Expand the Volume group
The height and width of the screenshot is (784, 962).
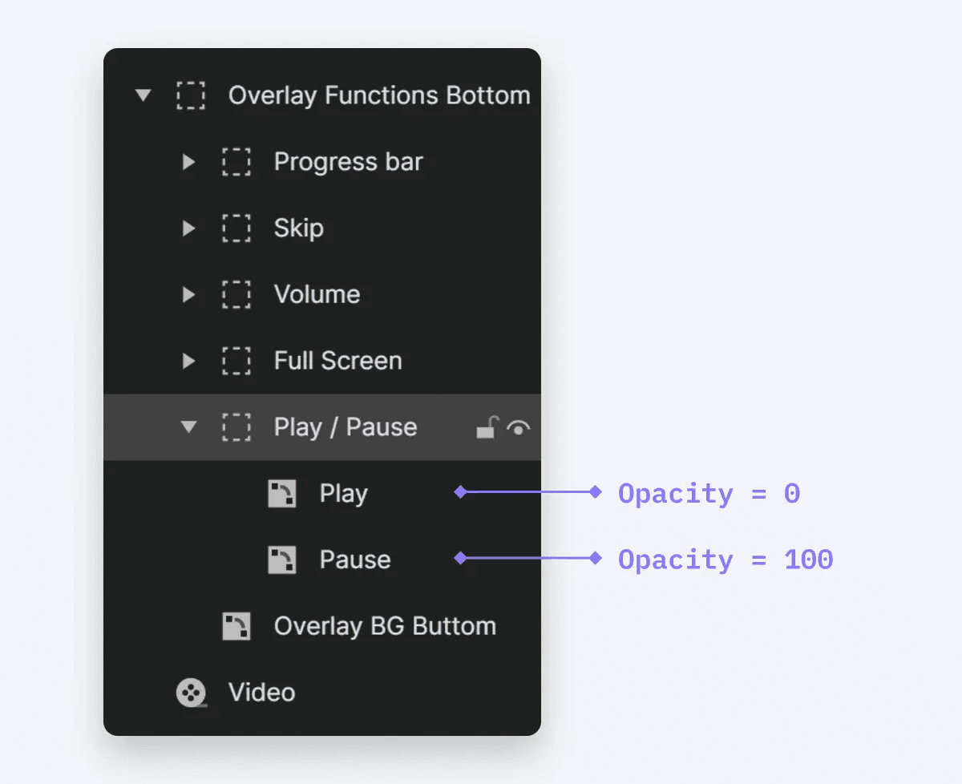[189, 295]
